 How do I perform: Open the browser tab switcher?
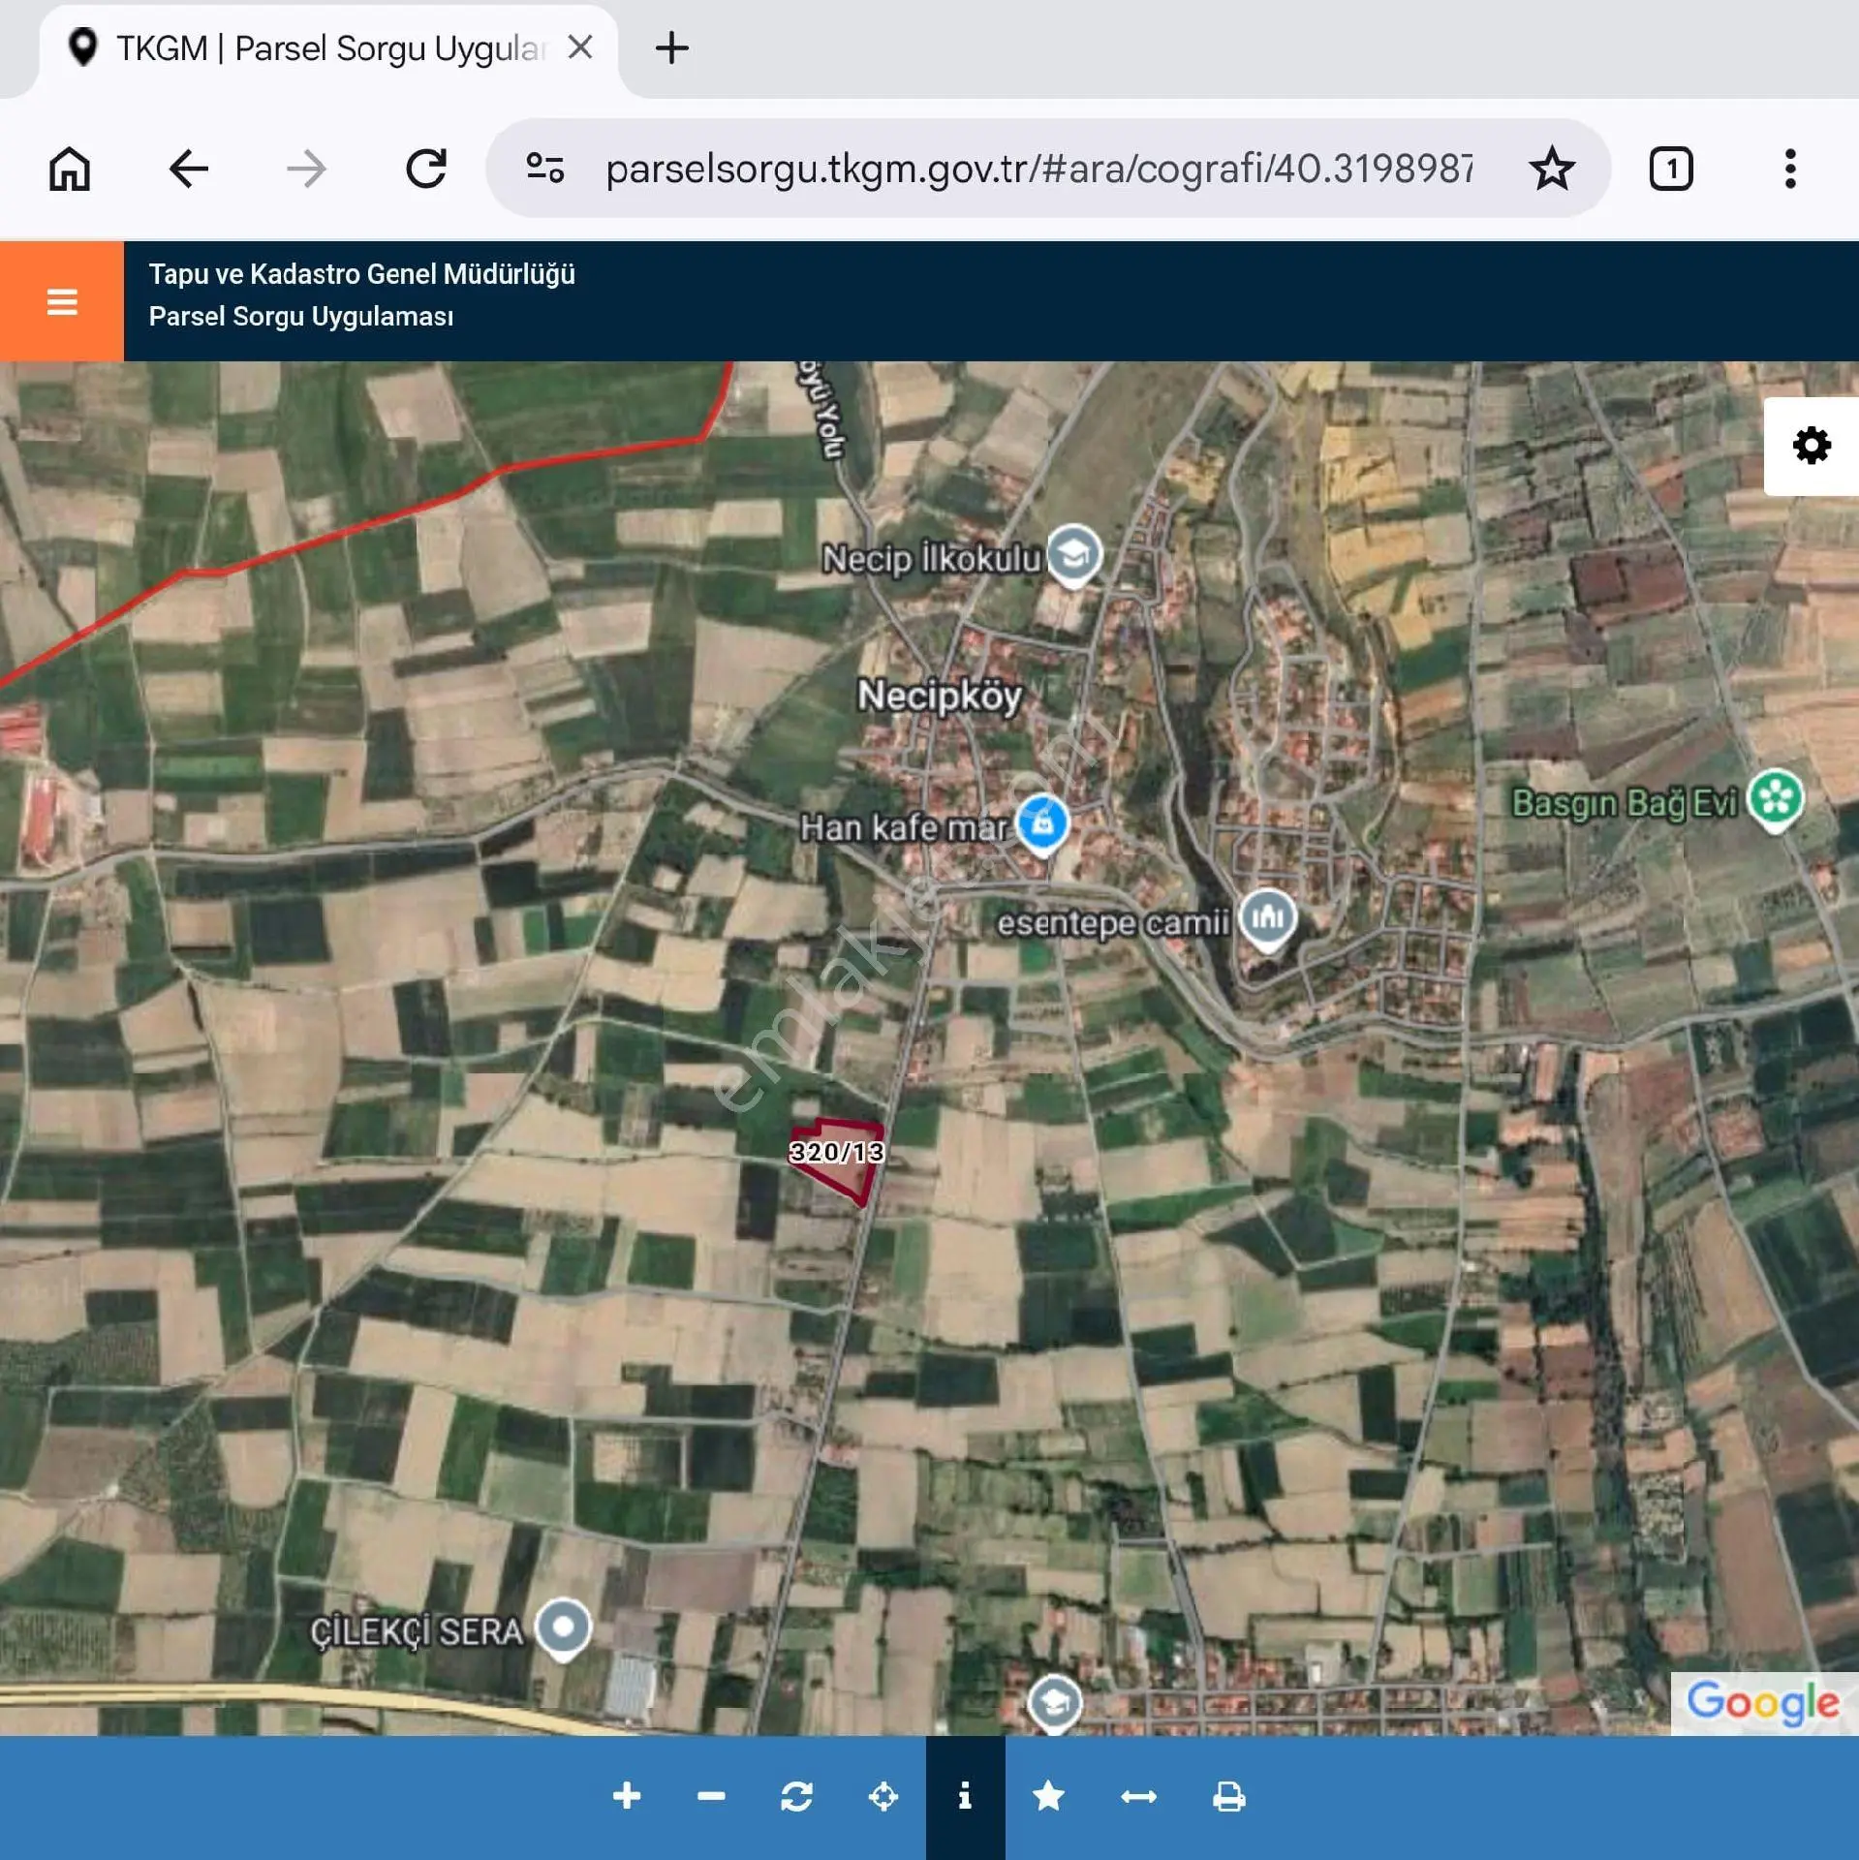click(x=1670, y=169)
